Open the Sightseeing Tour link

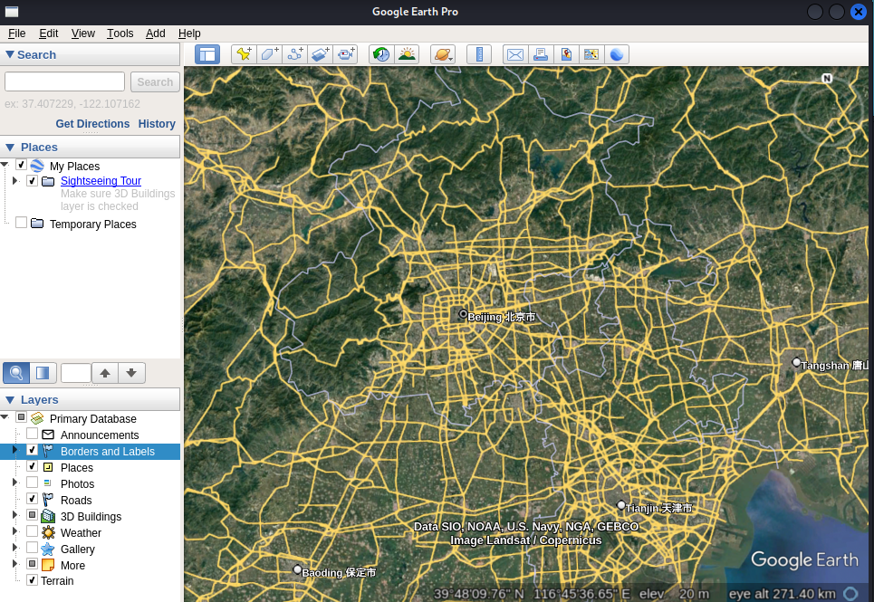point(101,181)
